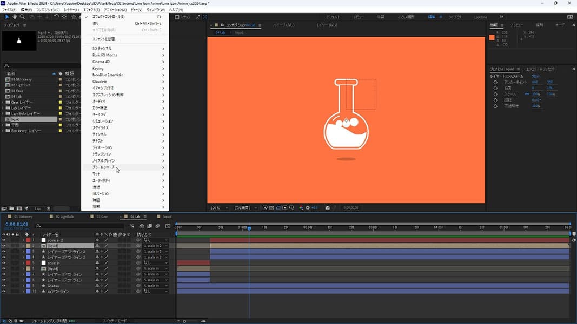Open the 100% magnification dropdown

pos(219,208)
